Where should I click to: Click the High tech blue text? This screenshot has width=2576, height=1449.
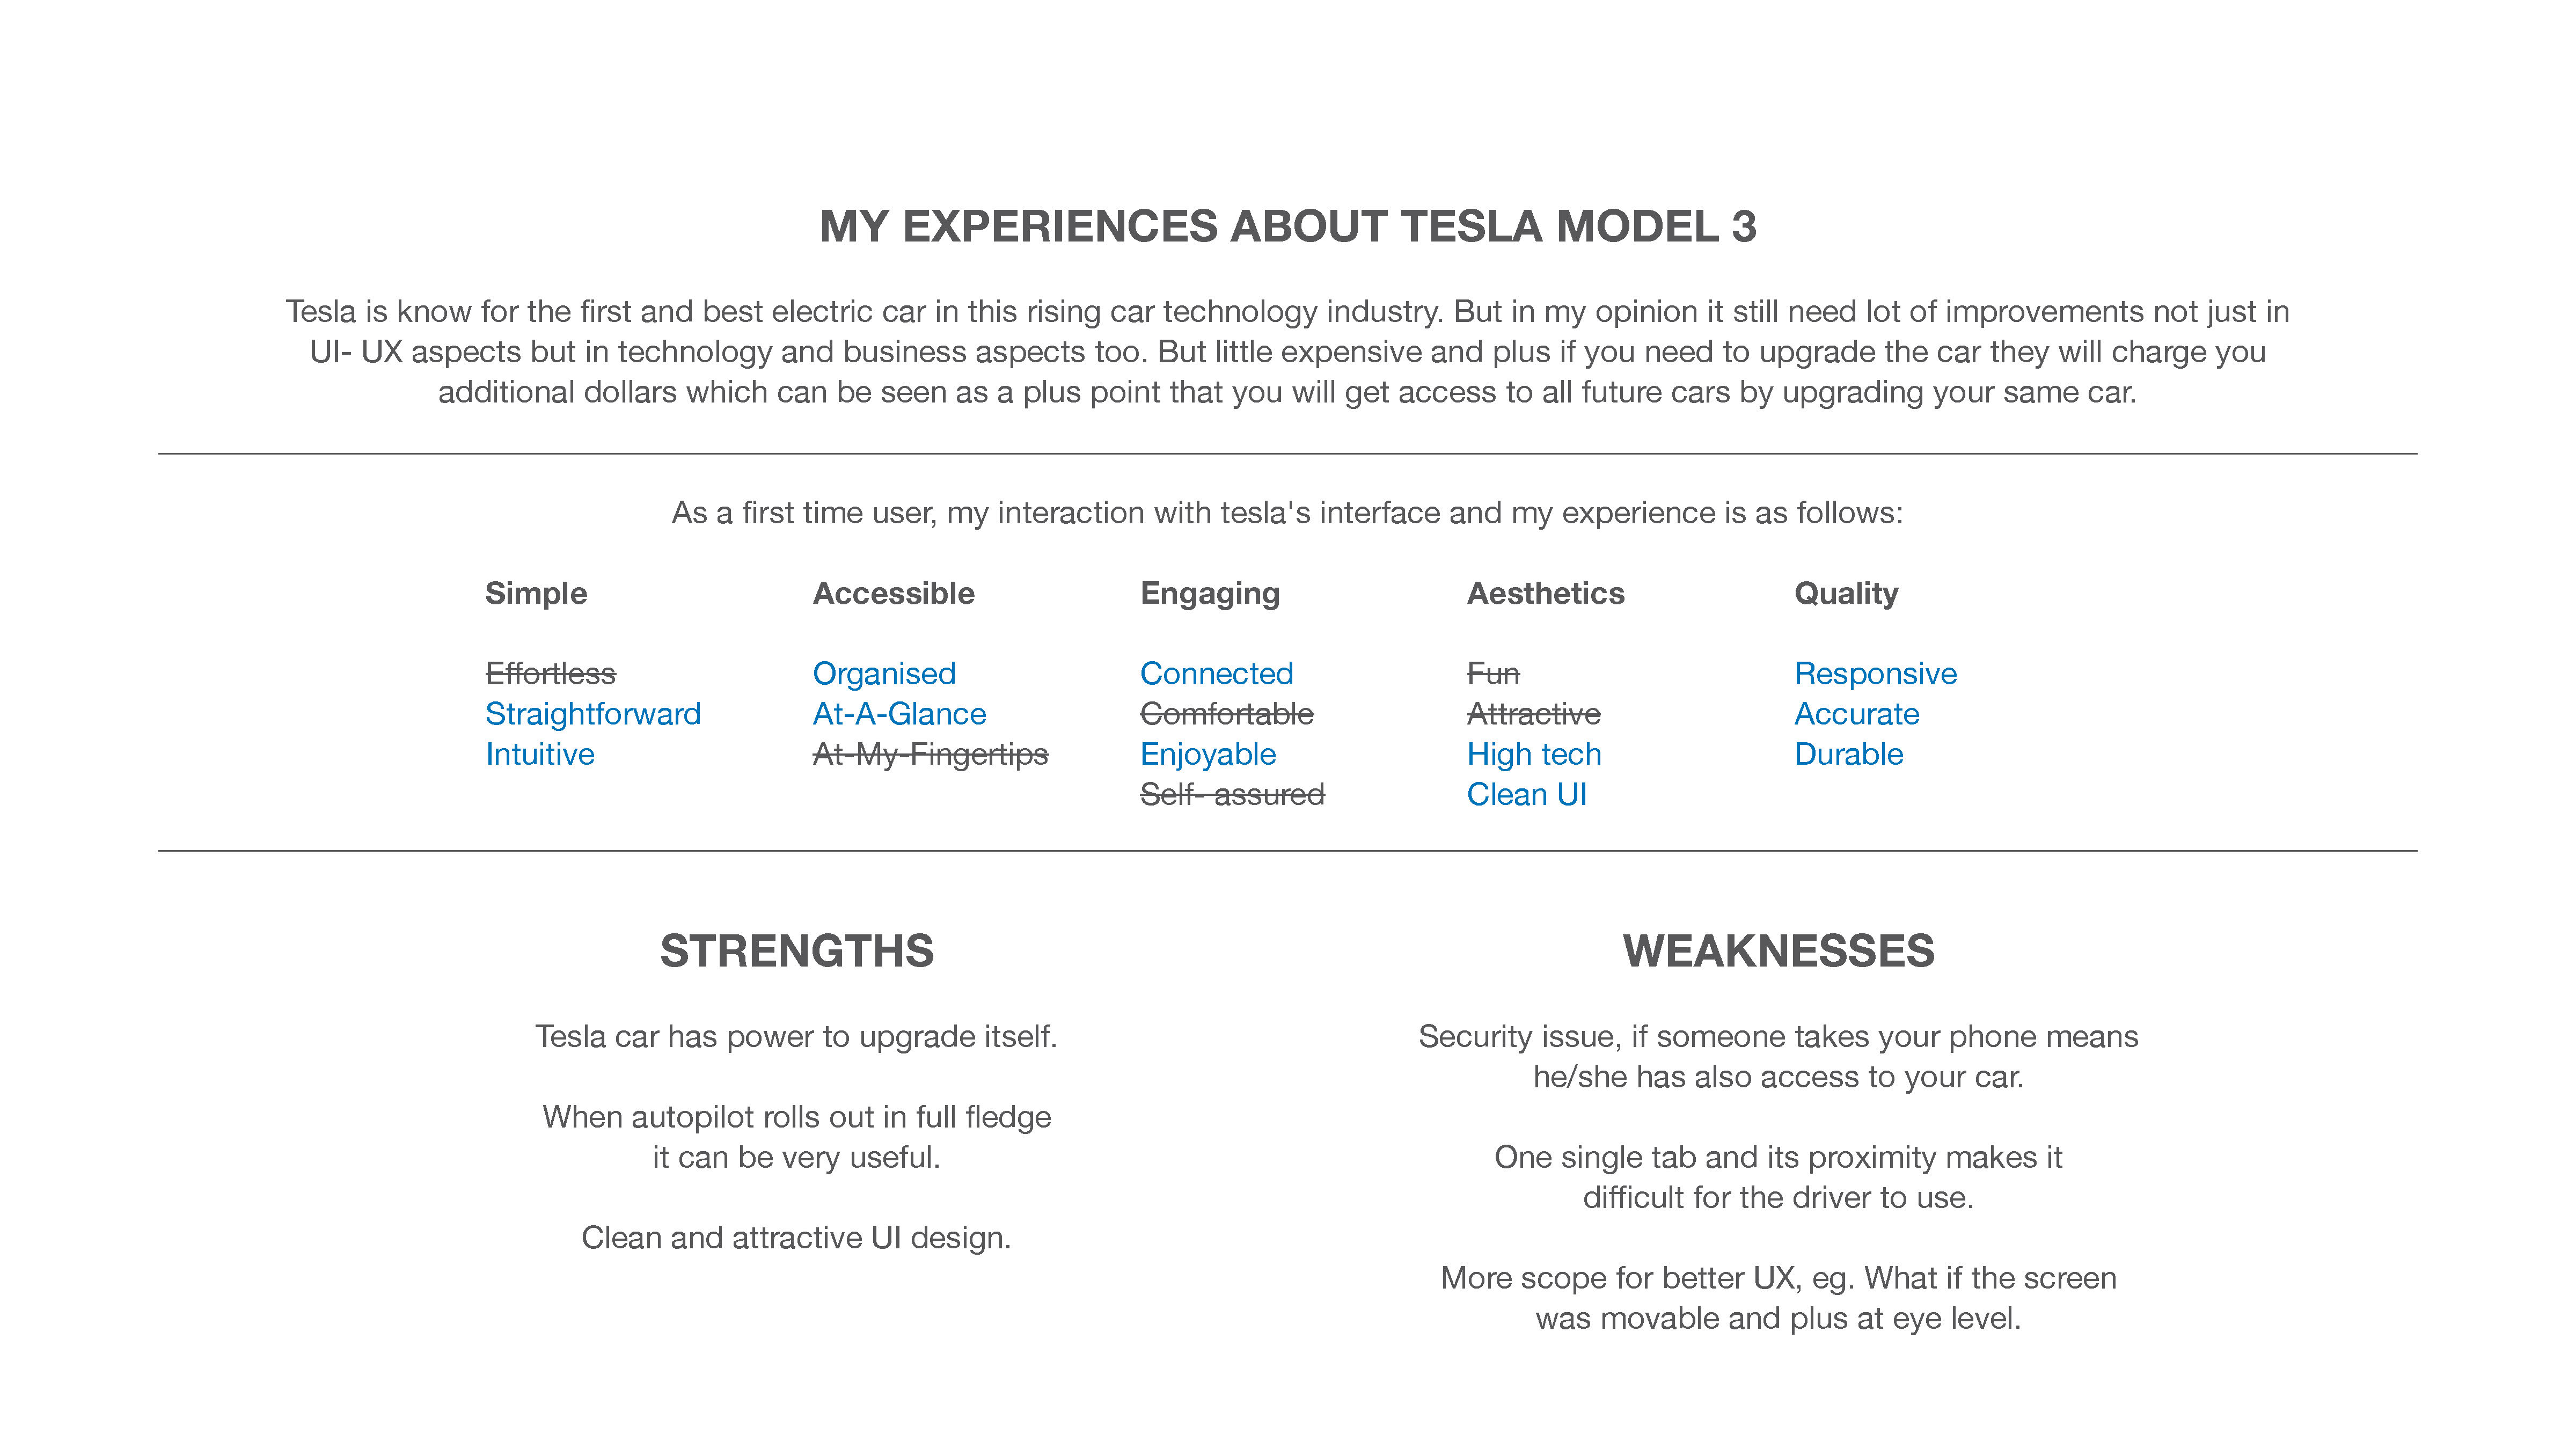[1534, 754]
